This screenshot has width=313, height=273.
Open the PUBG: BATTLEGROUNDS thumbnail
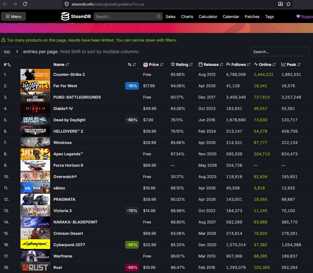point(35,97)
